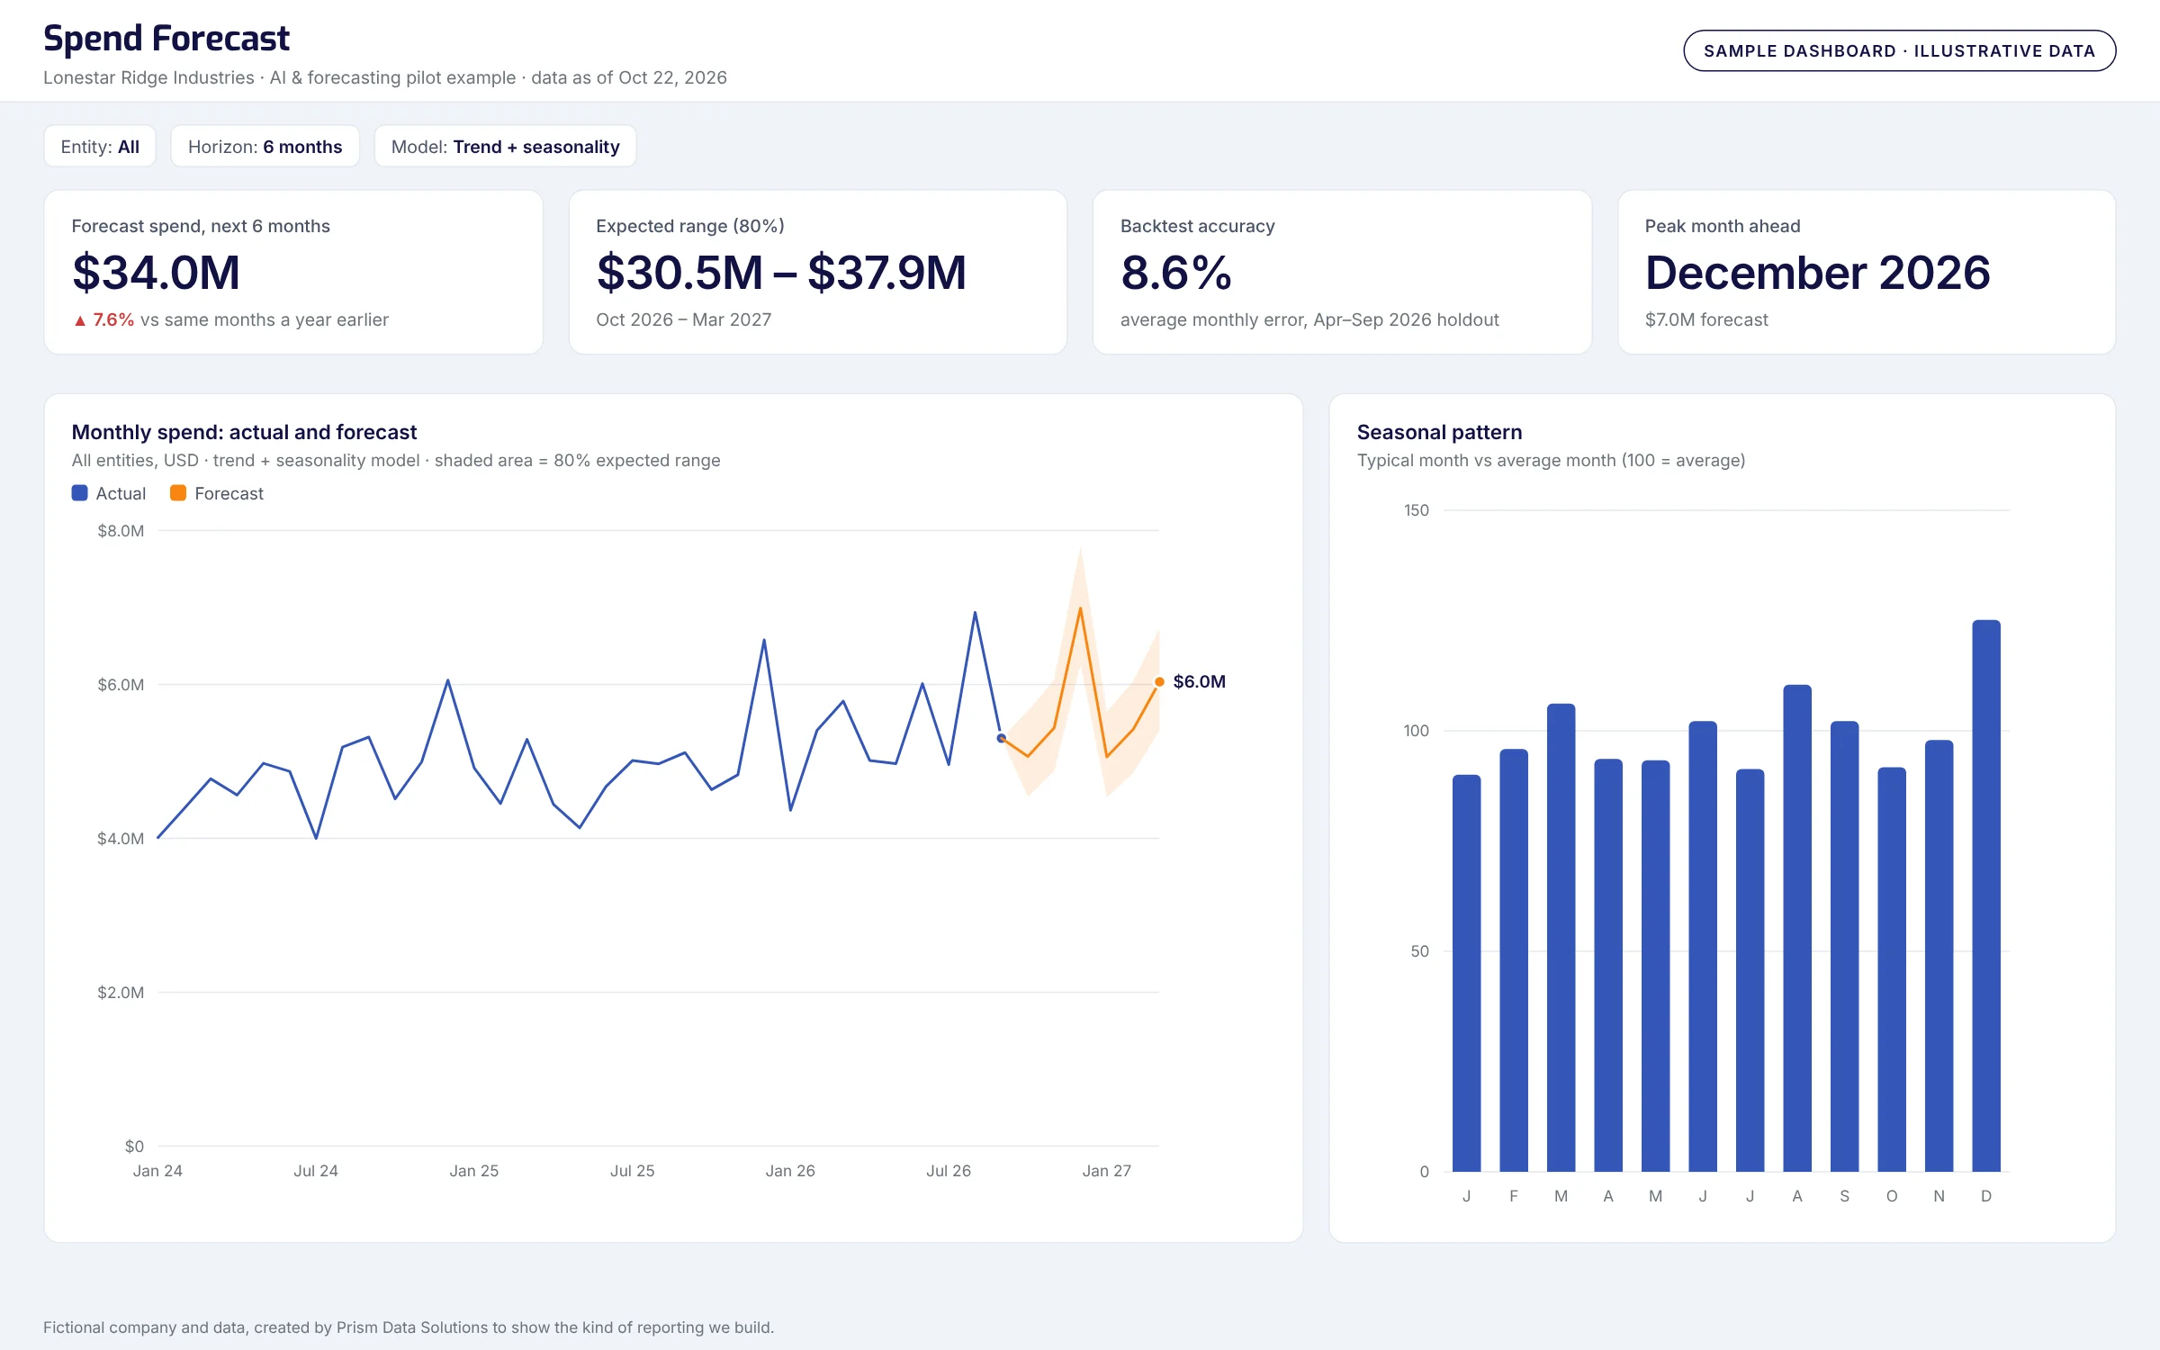Click the orange $6.0M forecast endpoint marker
Viewport: 2160px width, 1350px height.
pyautogui.click(x=1159, y=682)
